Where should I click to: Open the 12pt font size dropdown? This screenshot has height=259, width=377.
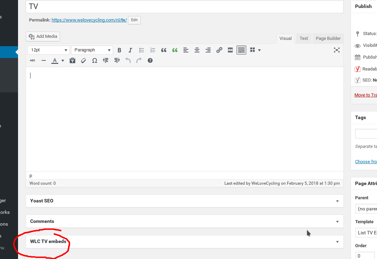click(x=49, y=50)
